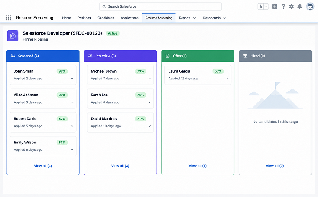Click the View all (3) link
This screenshot has width=318, height=197.
tap(120, 166)
